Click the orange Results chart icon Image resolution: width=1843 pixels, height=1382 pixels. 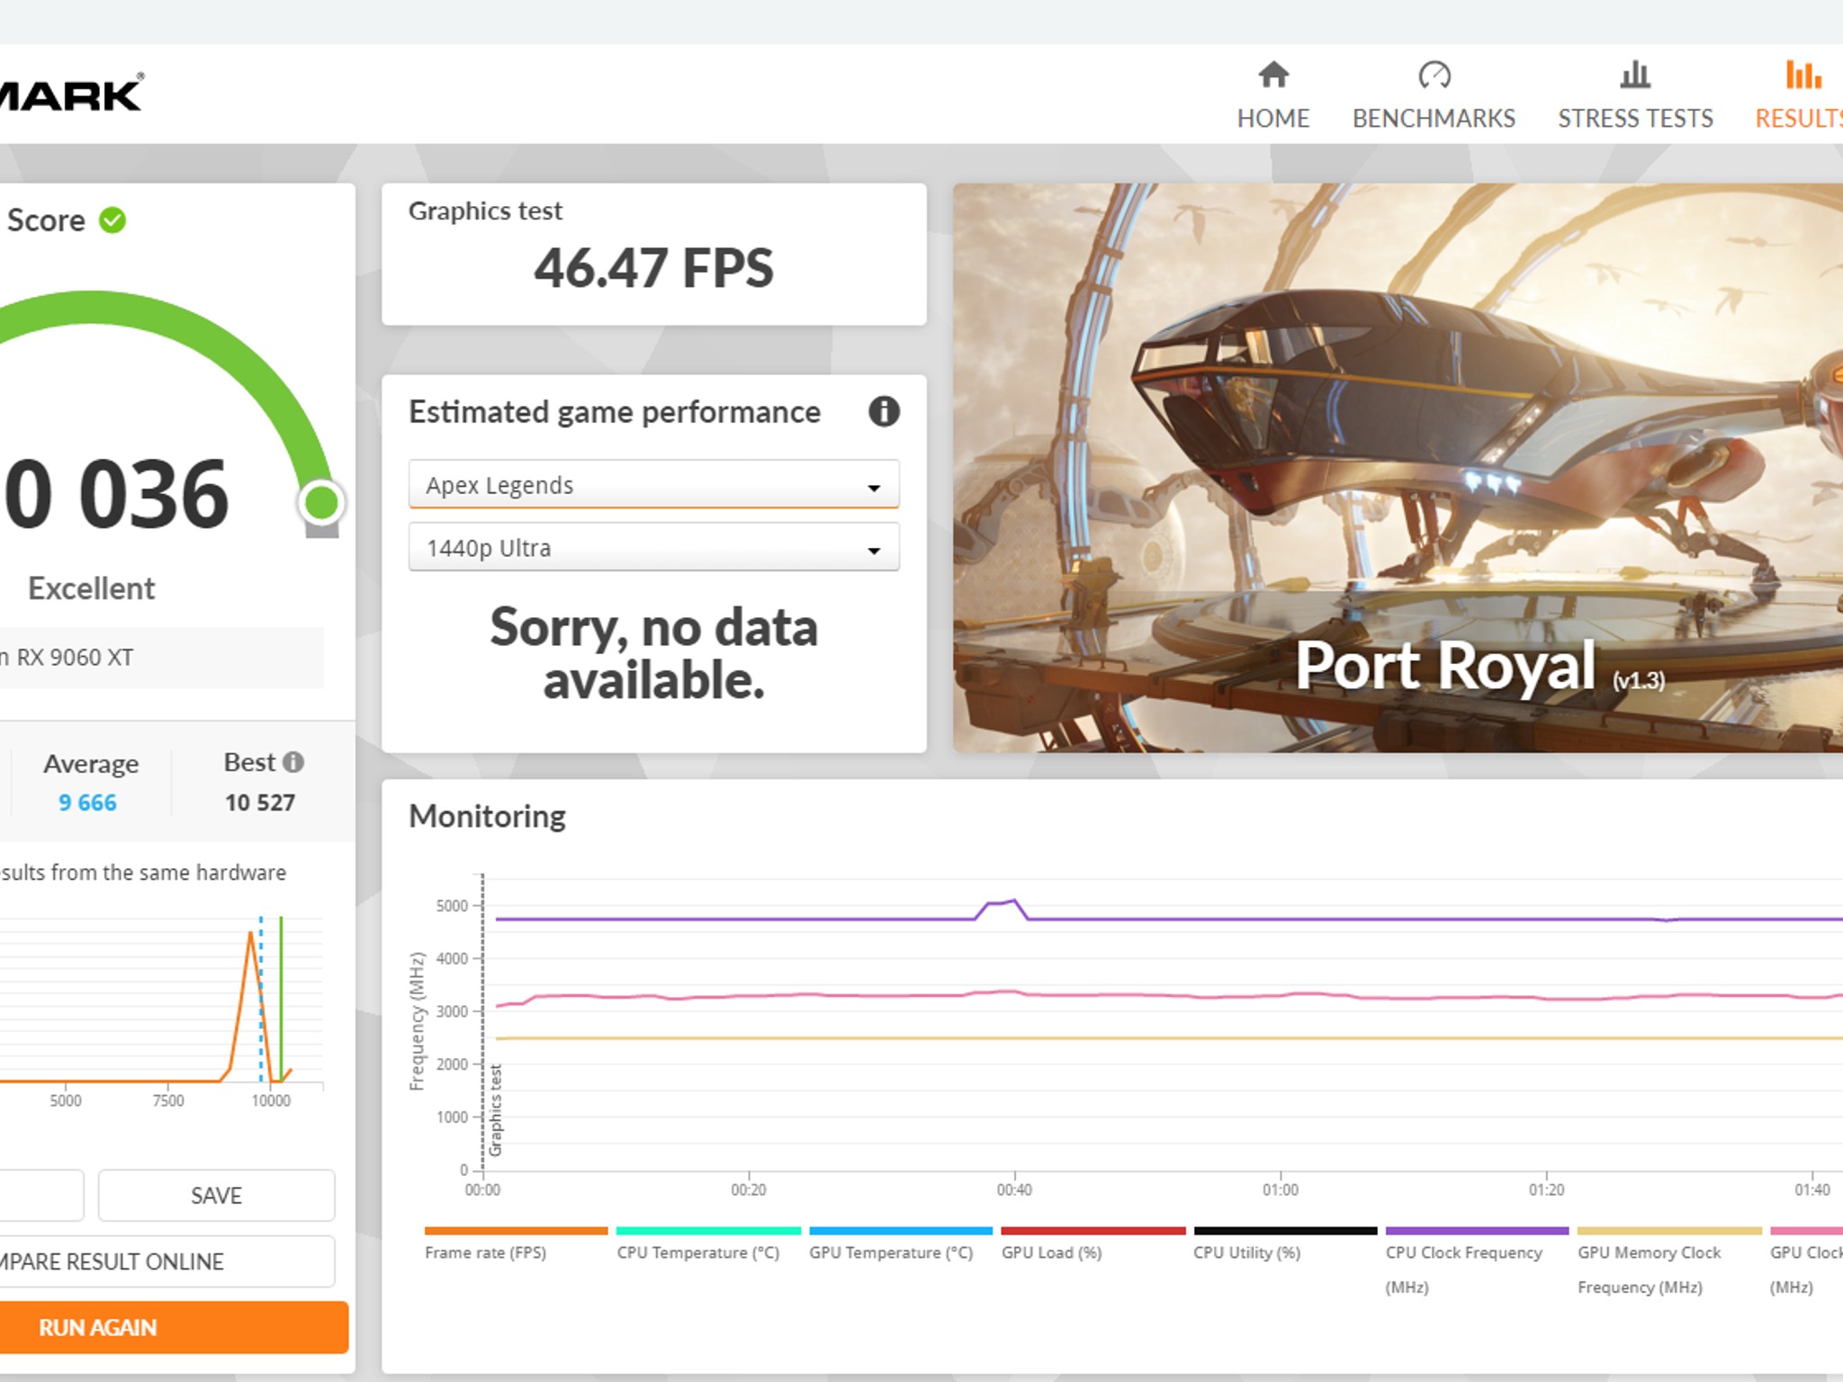[1803, 75]
